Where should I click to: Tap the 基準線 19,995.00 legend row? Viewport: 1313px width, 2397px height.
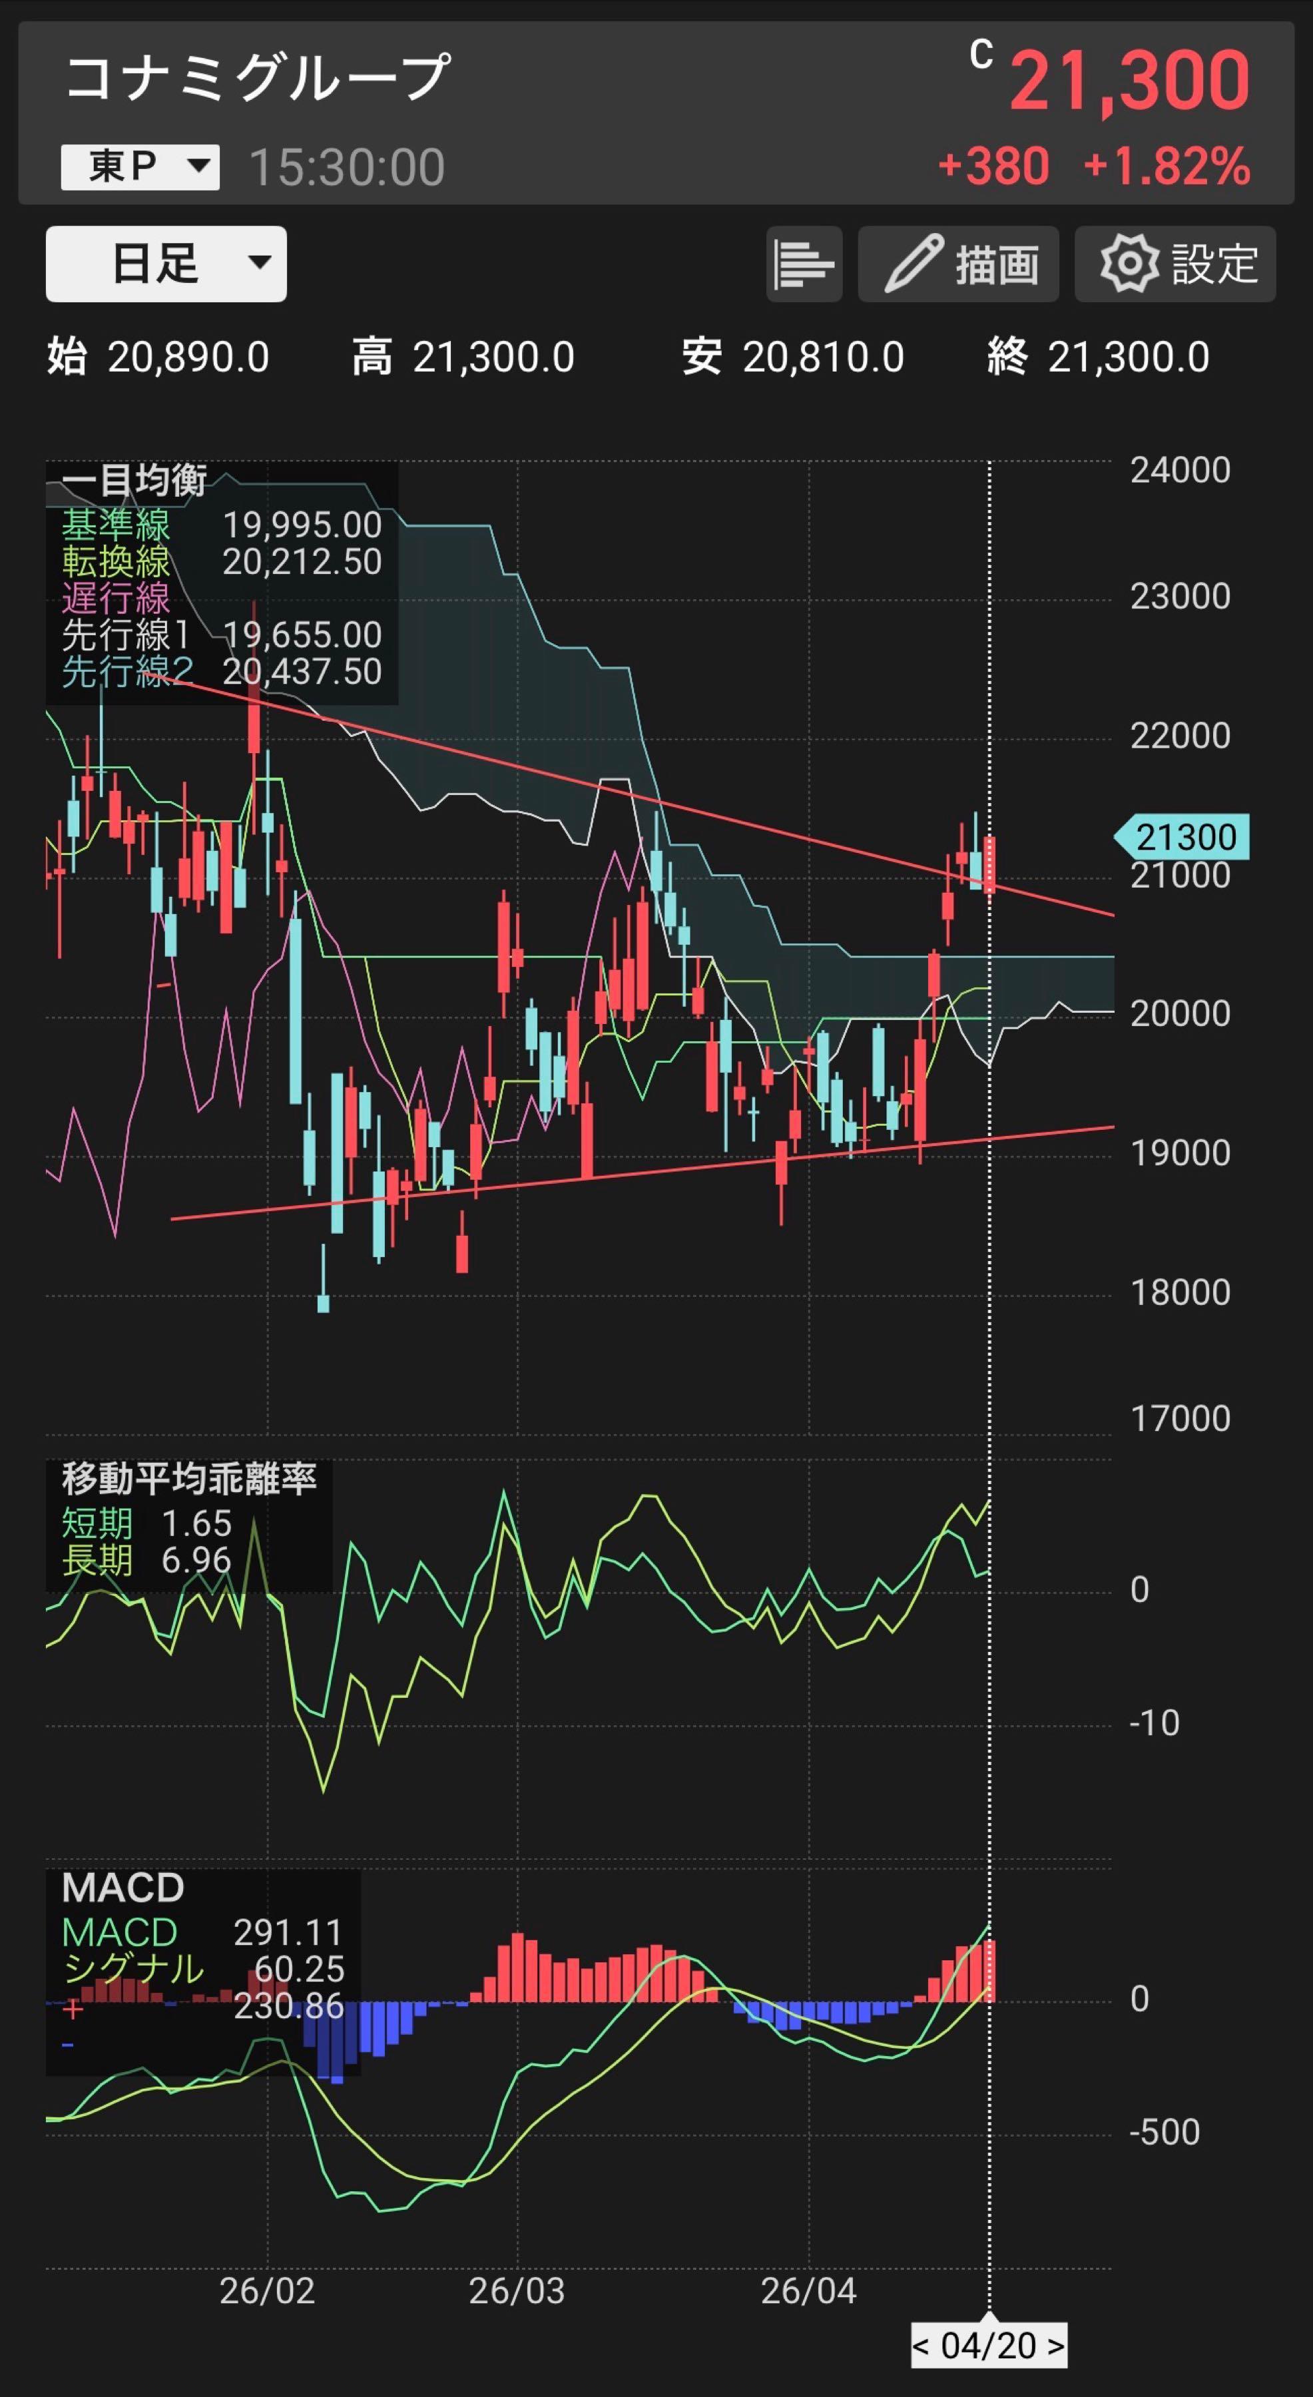(x=222, y=526)
